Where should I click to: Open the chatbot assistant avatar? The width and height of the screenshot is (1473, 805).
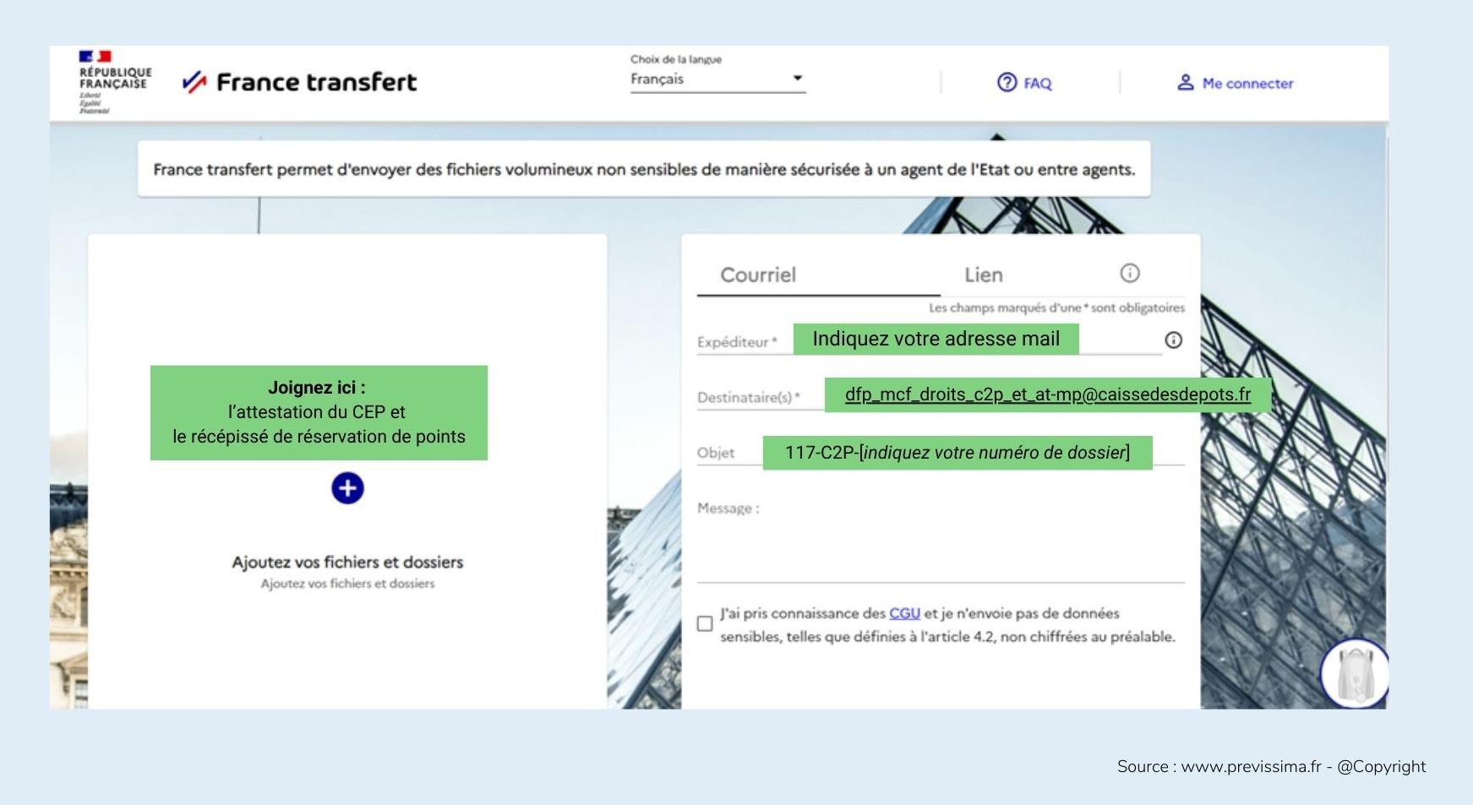pos(1355,674)
